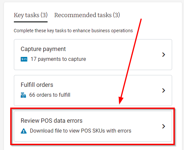
Task: Switch to the Key tasks (3) tab
Action: (31, 15)
